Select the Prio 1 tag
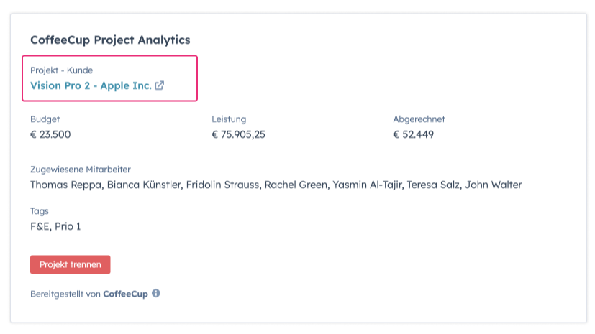The image size is (595, 334). 68,227
